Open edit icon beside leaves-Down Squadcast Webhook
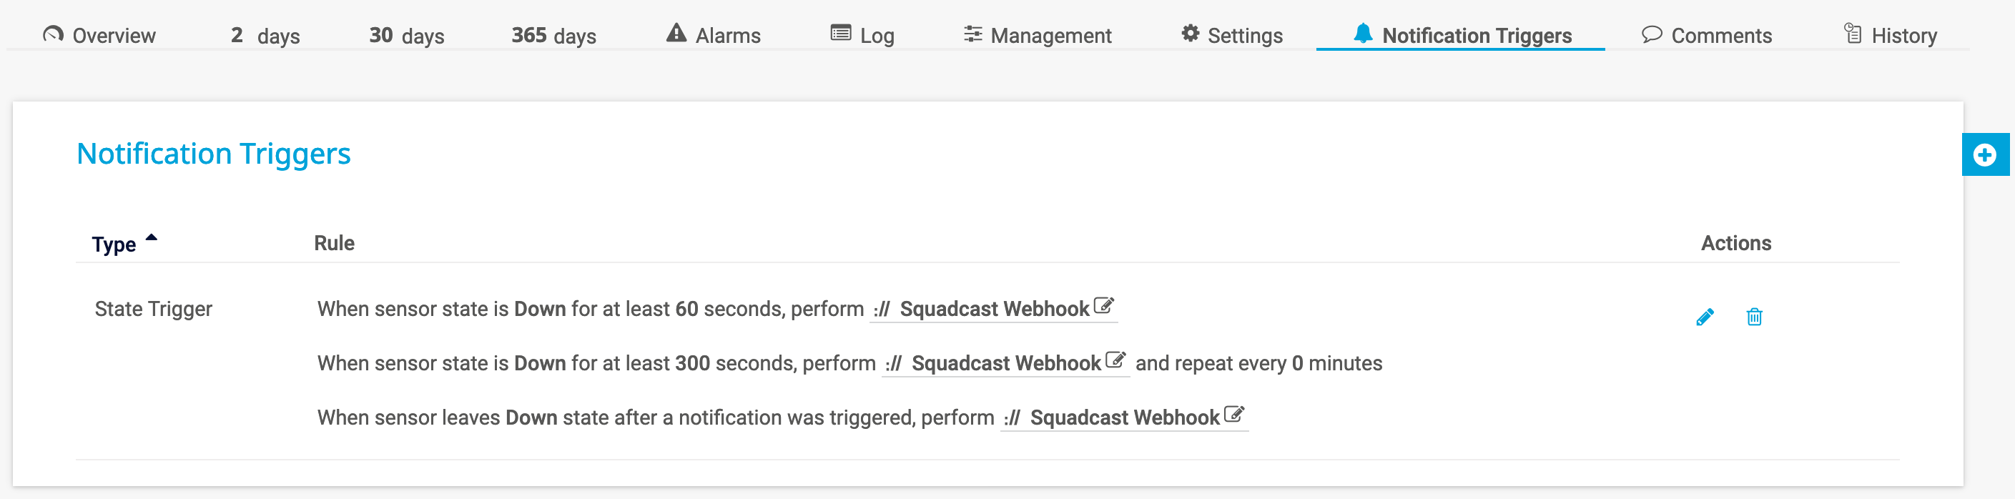Image resolution: width=2015 pixels, height=499 pixels. point(1234,415)
